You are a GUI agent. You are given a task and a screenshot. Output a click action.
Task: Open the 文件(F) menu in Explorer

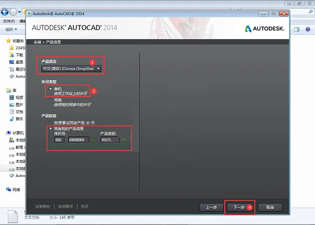[x=9, y=21]
